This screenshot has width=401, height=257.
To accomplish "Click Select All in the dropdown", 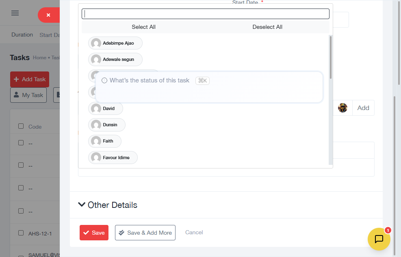I will tap(143, 27).
